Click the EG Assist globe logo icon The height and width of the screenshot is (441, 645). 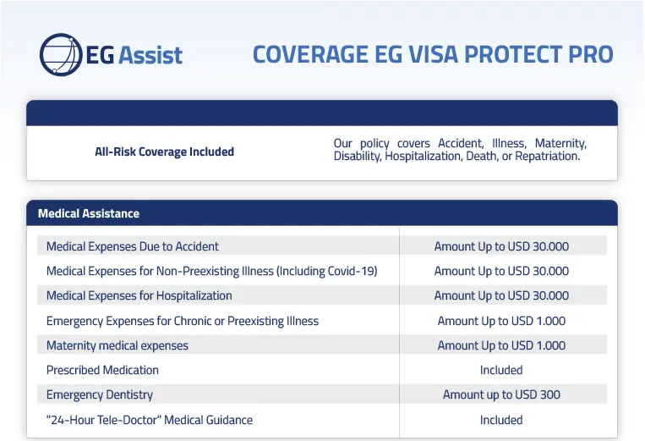(61, 55)
